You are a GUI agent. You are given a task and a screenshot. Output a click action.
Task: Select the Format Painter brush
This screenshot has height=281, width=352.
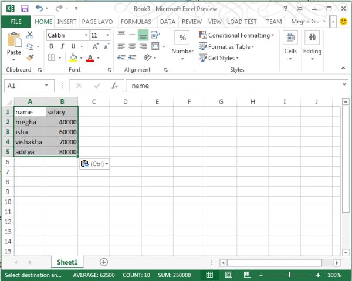[x=30, y=57]
